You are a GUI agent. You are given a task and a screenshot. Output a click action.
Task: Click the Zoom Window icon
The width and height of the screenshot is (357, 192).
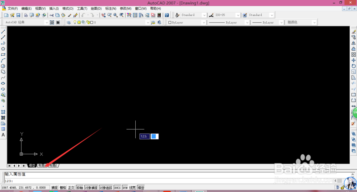(x=115, y=15)
